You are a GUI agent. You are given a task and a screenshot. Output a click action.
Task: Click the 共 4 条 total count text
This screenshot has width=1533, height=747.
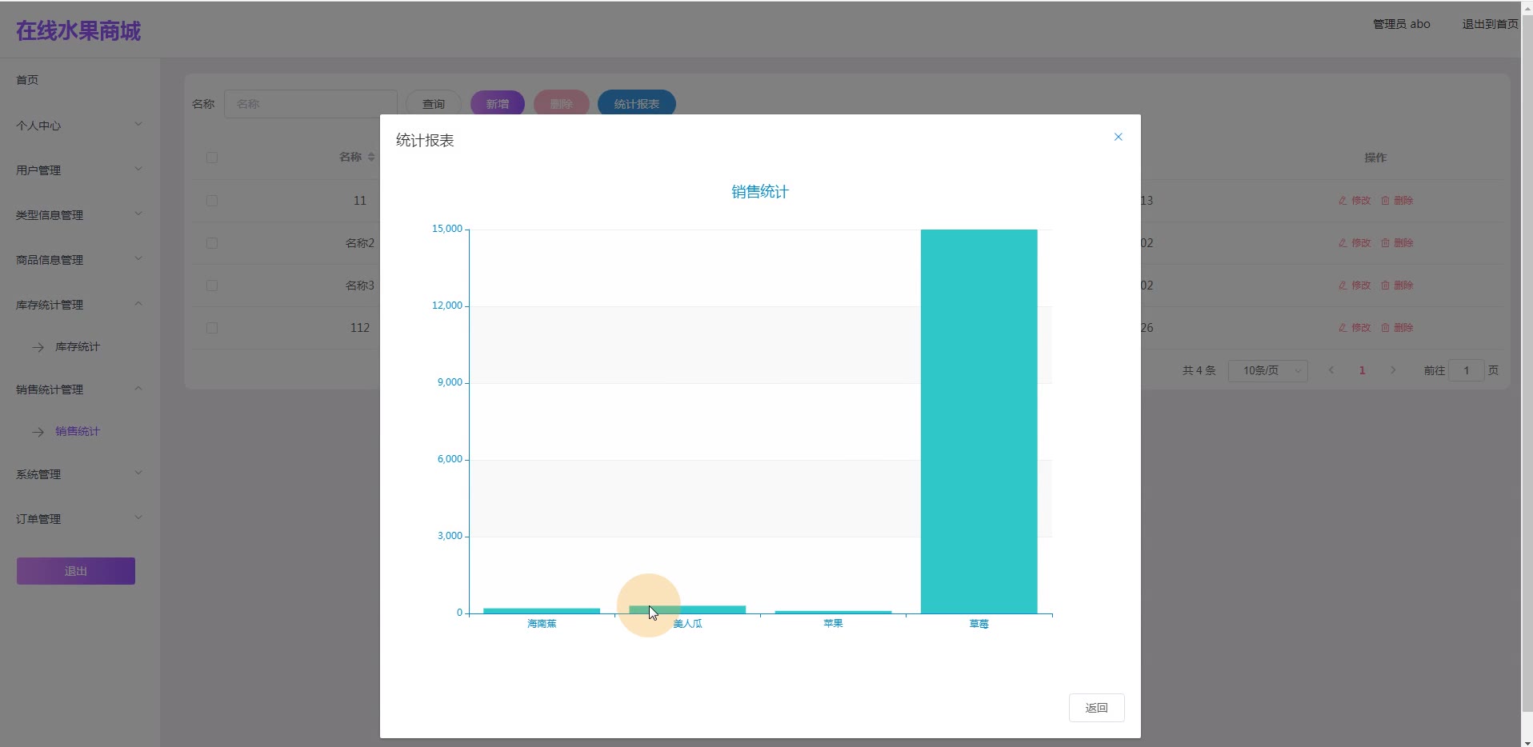click(1199, 370)
